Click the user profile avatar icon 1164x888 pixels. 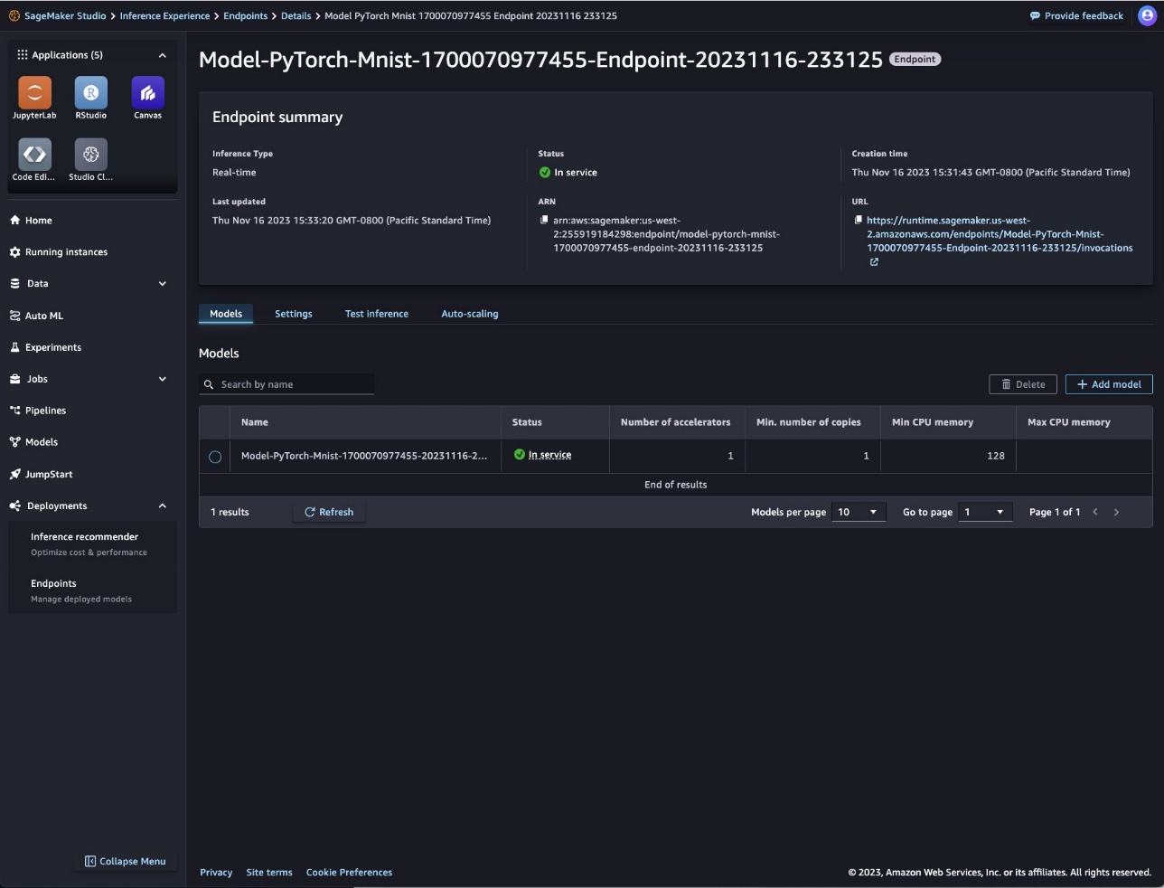coord(1147,15)
